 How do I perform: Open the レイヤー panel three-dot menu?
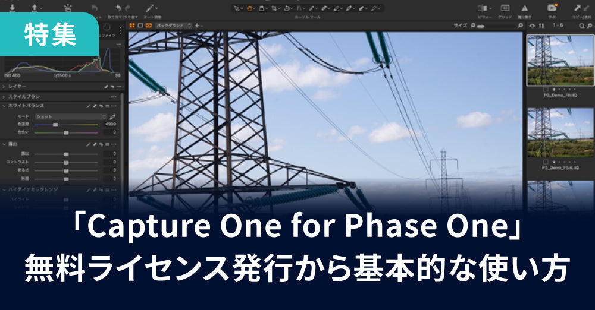(x=119, y=86)
